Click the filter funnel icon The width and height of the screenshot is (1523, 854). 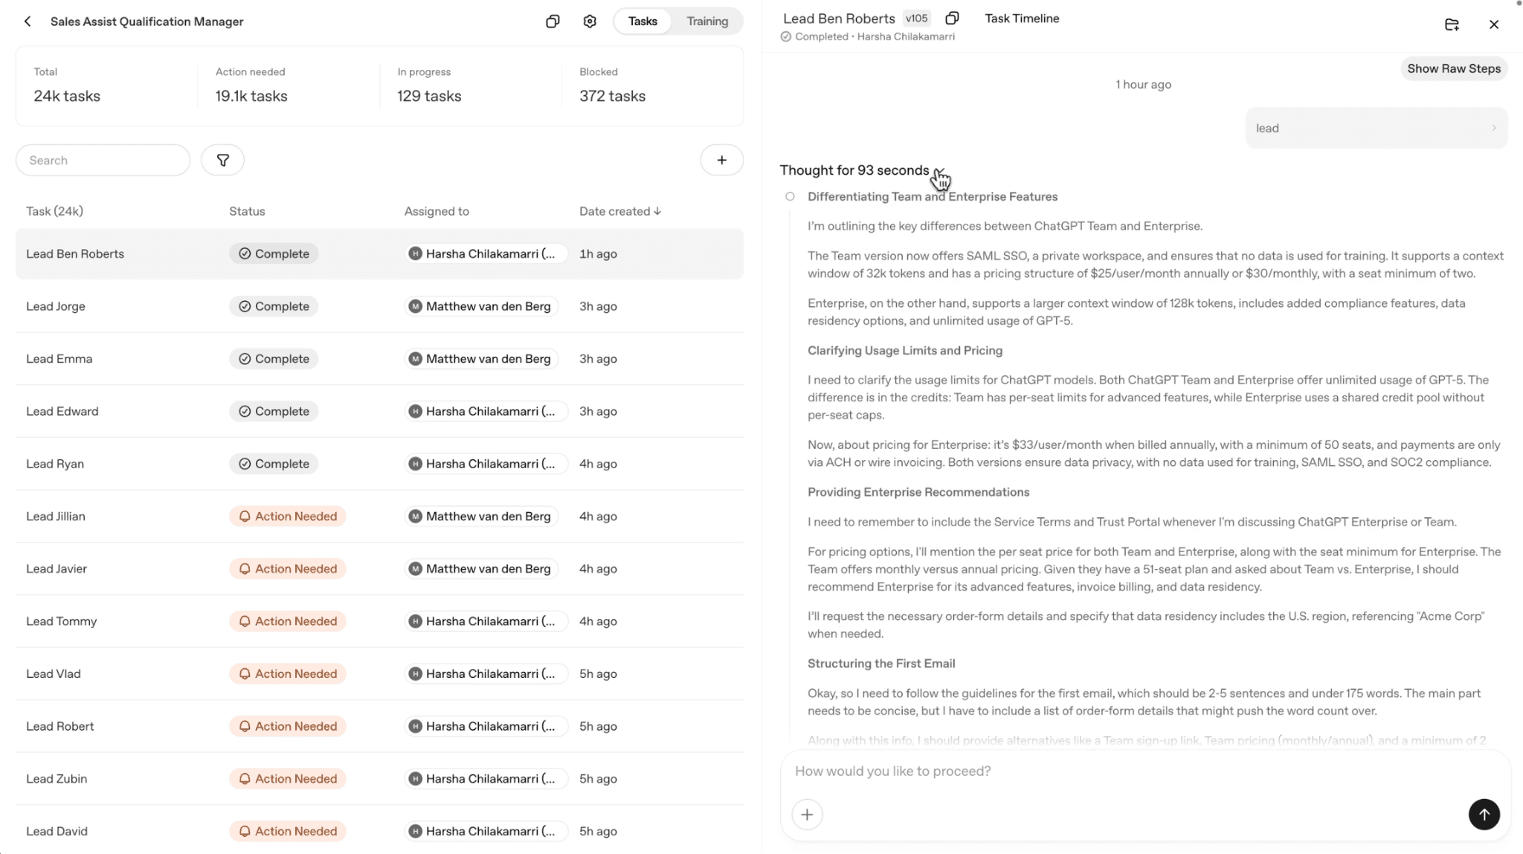[x=222, y=160]
